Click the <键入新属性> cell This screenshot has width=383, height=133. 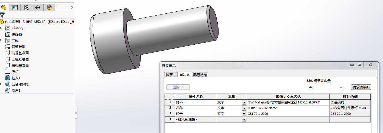click(195, 119)
